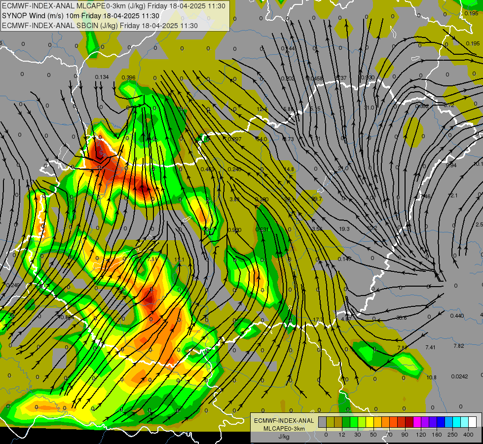Viewport: 483px width, 444px height.
Task: Select the bright cyan legend swatch
Action: pos(457,422)
